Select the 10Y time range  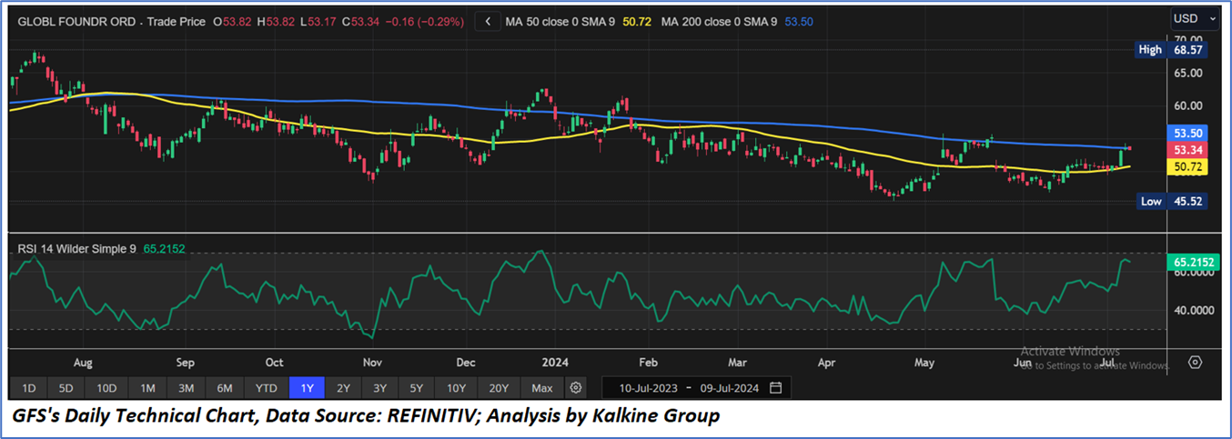[x=456, y=388]
